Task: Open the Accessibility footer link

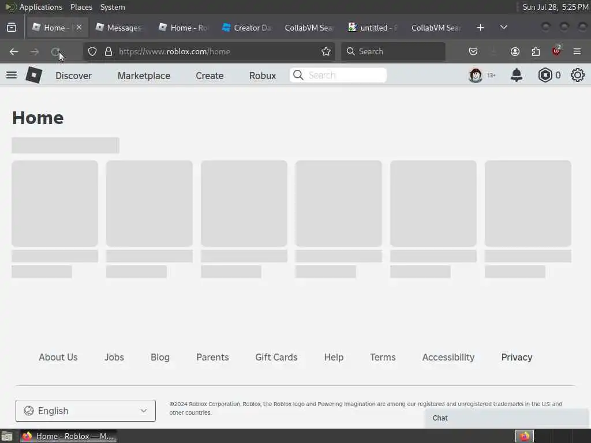Action: [x=448, y=358]
